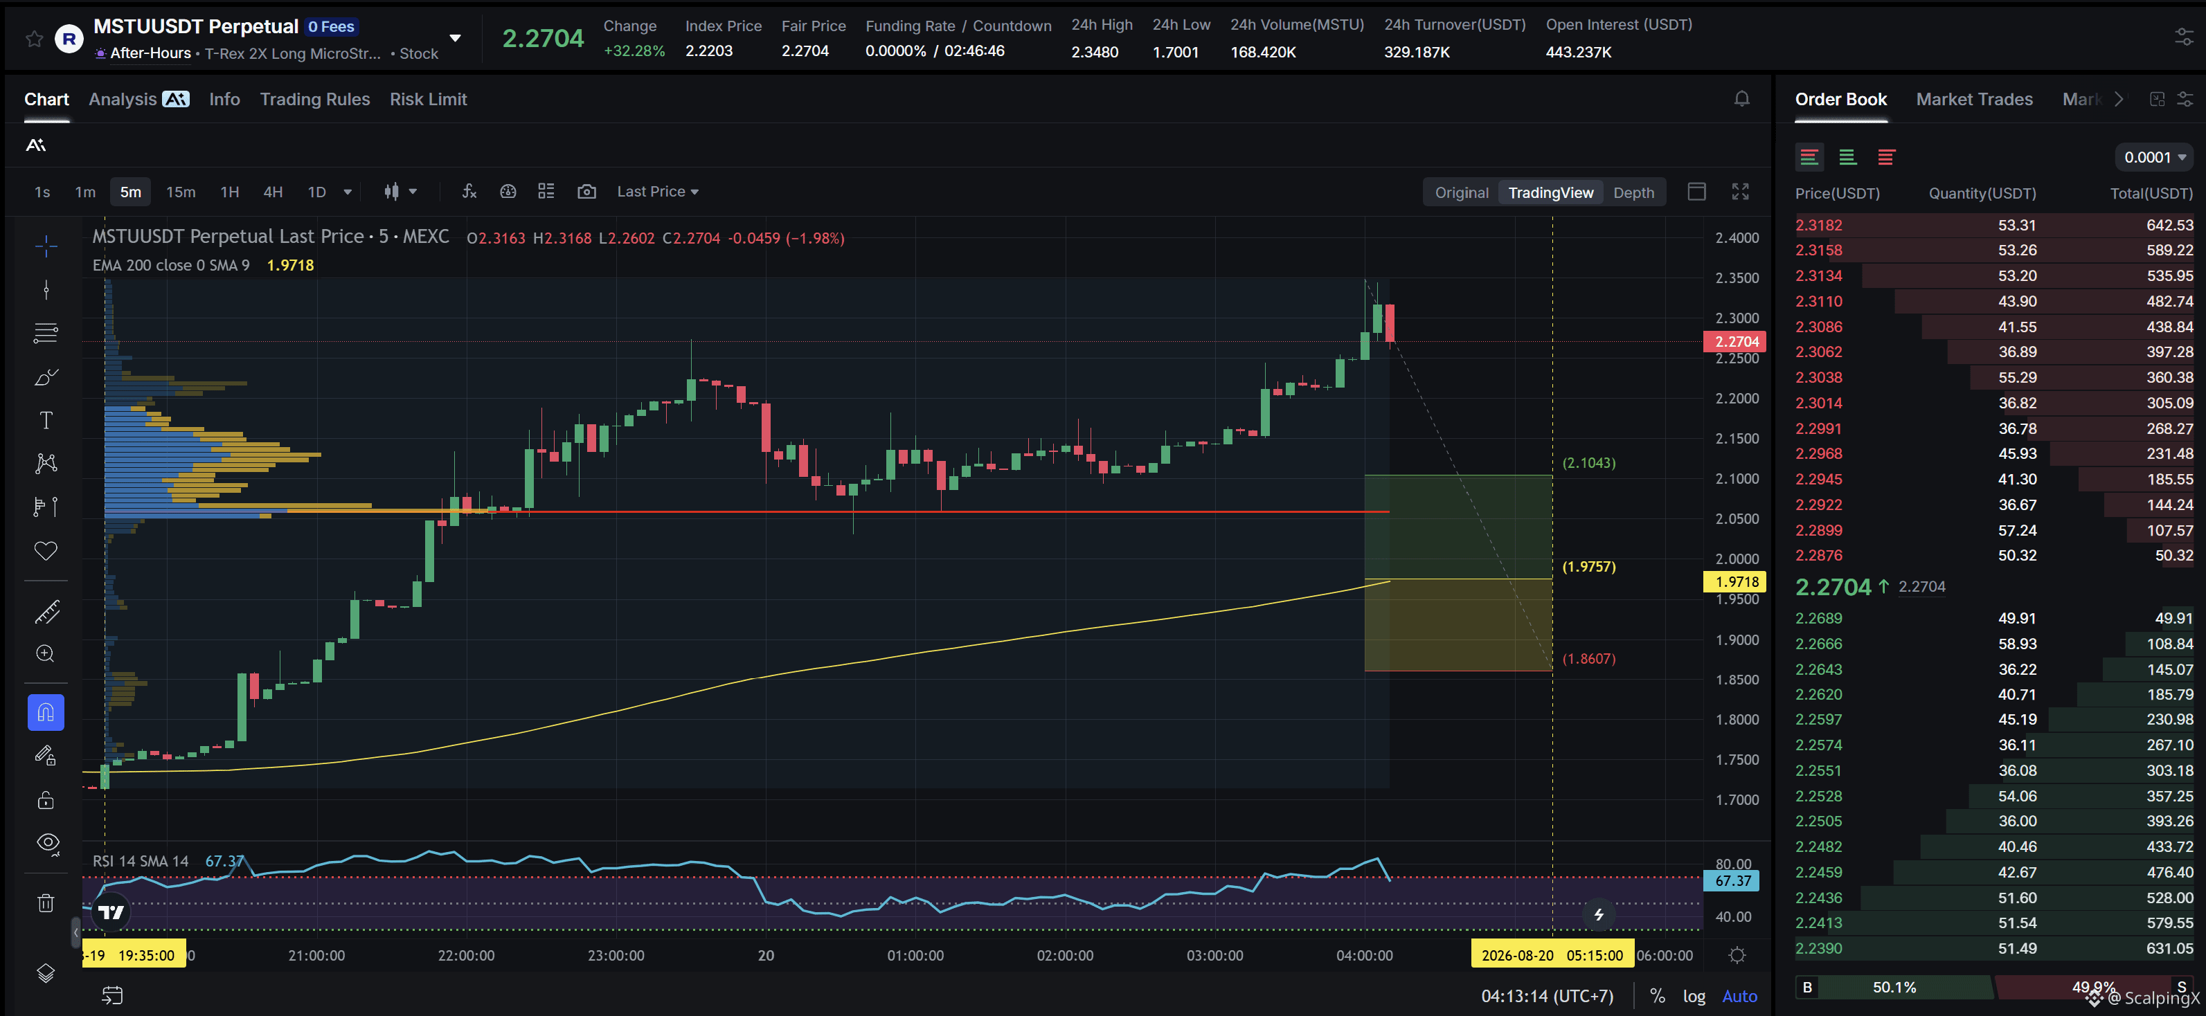Show only sell orders in order book
The width and height of the screenshot is (2206, 1016).
(x=1885, y=158)
